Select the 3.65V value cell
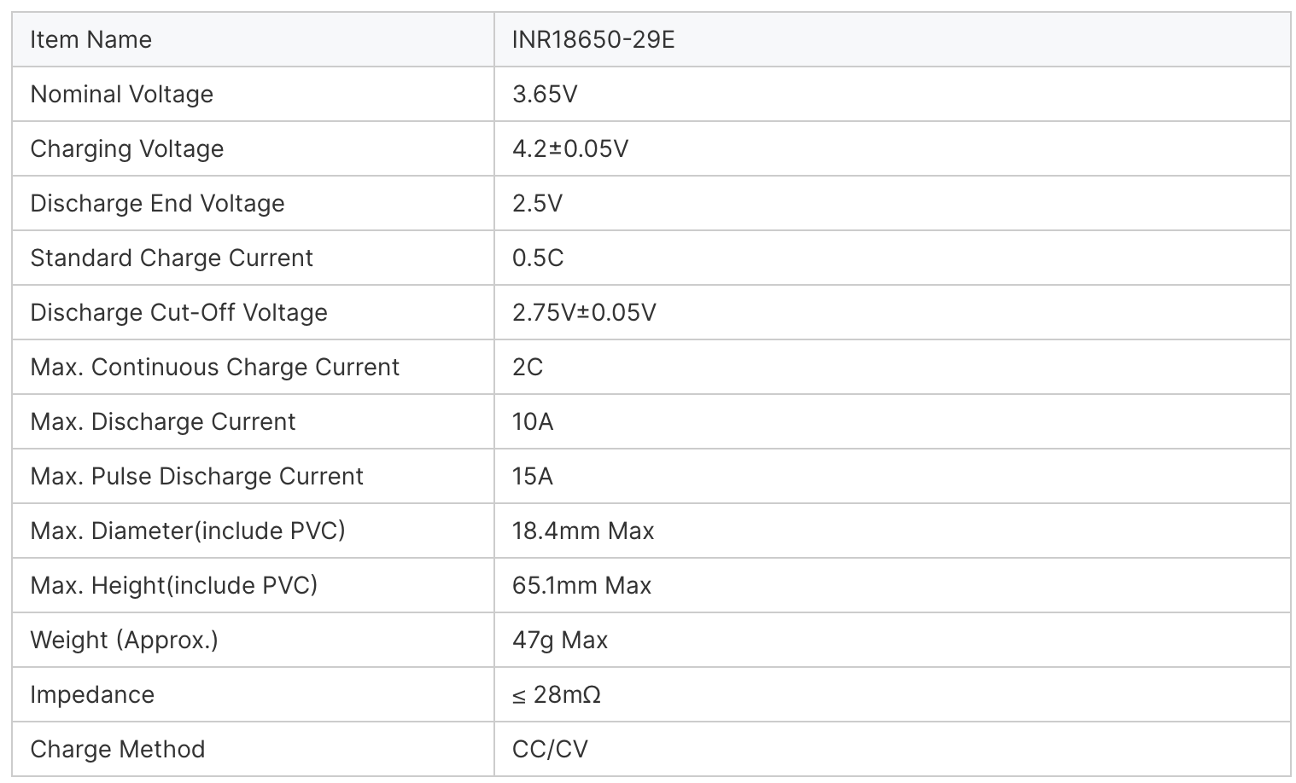Screen dimensions: 1296x783 click(545, 94)
